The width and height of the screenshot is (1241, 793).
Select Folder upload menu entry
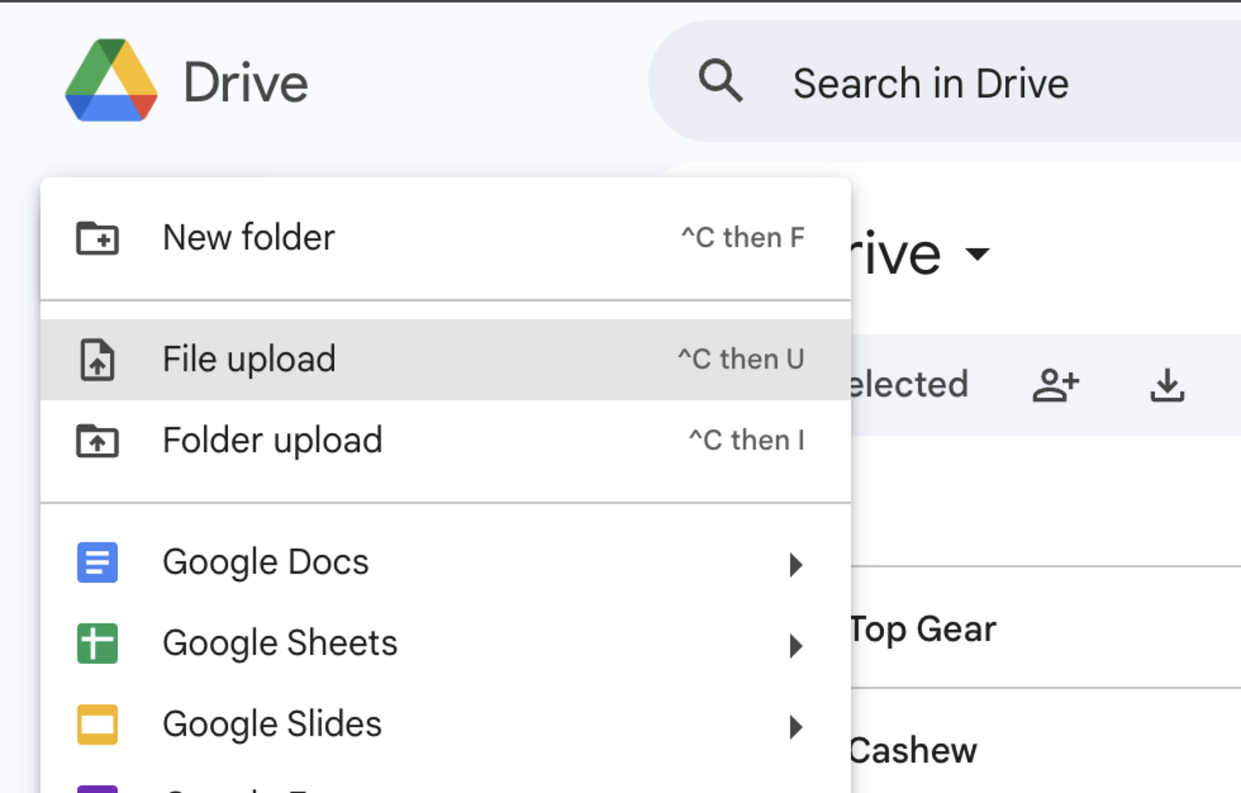[272, 441]
